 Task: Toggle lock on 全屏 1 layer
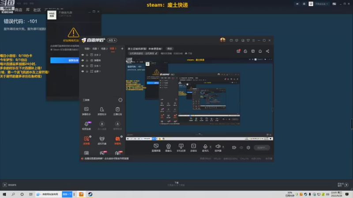click(x=87, y=71)
